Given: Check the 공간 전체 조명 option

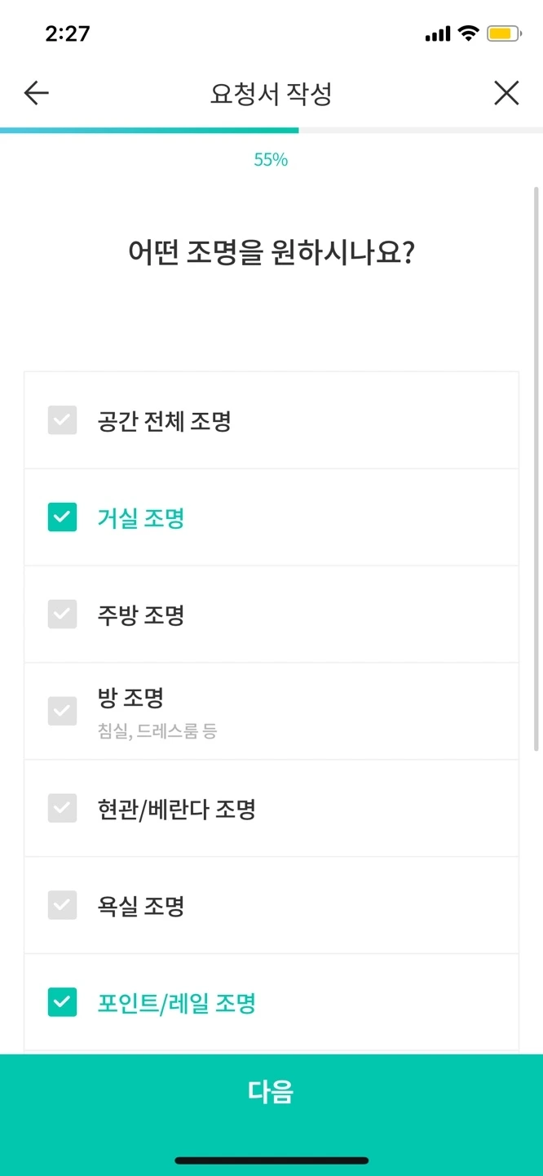Looking at the screenshot, I should [x=62, y=420].
